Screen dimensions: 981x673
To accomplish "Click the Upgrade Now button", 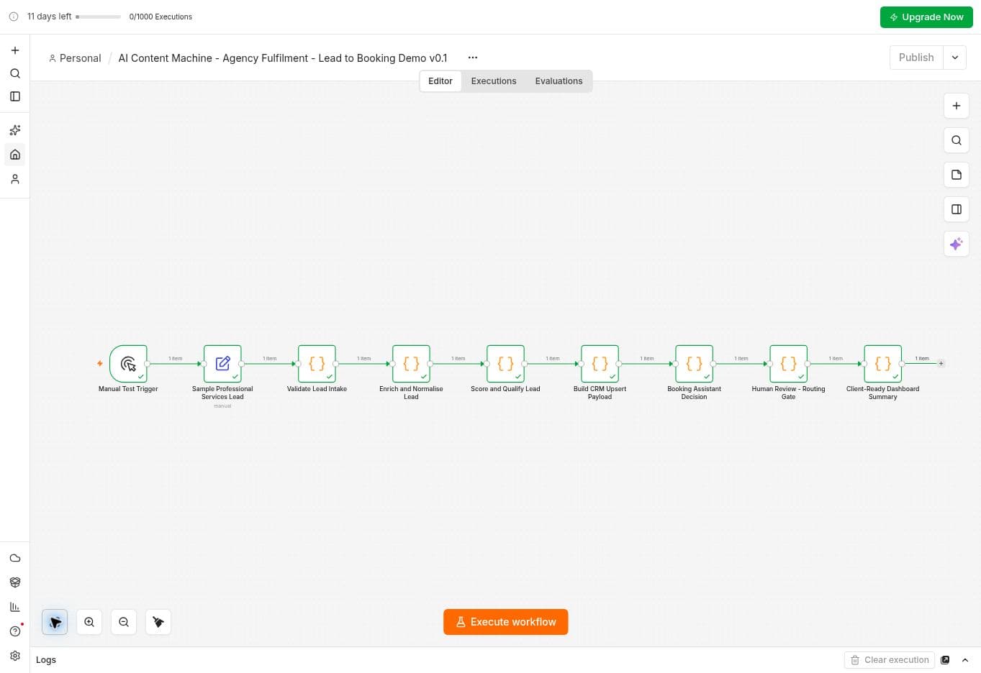I will pos(926,17).
